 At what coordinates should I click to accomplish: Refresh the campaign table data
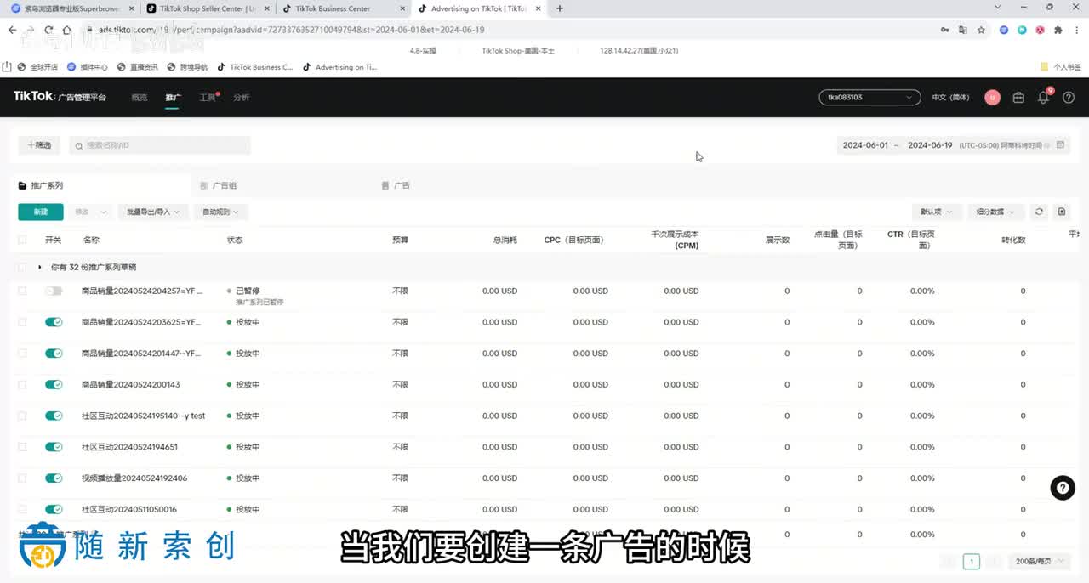[x=1039, y=212]
